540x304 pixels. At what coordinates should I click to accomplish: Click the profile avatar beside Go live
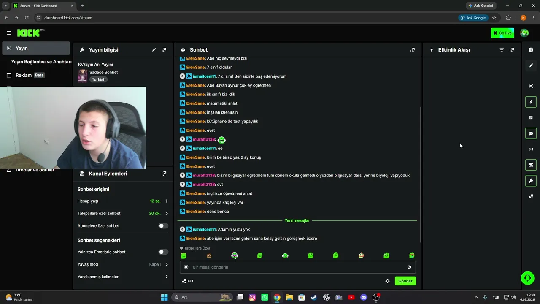point(524,33)
